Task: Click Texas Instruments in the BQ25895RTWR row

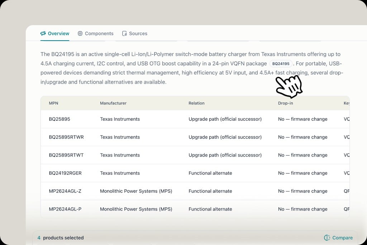Action: click(x=120, y=137)
